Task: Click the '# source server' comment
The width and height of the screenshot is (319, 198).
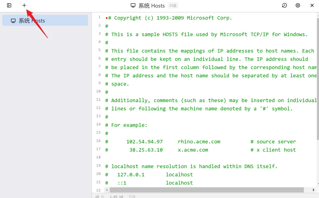Action: [273, 142]
